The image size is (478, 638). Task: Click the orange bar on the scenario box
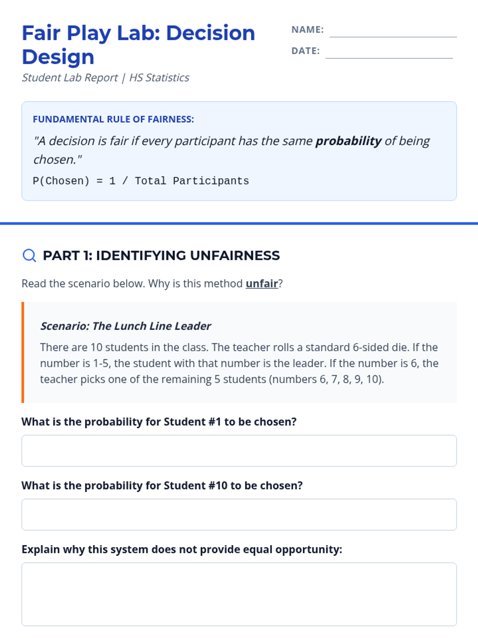[23, 352]
